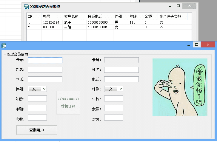
Task: Click the left-hand 年龄 text field
Action: [37, 98]
